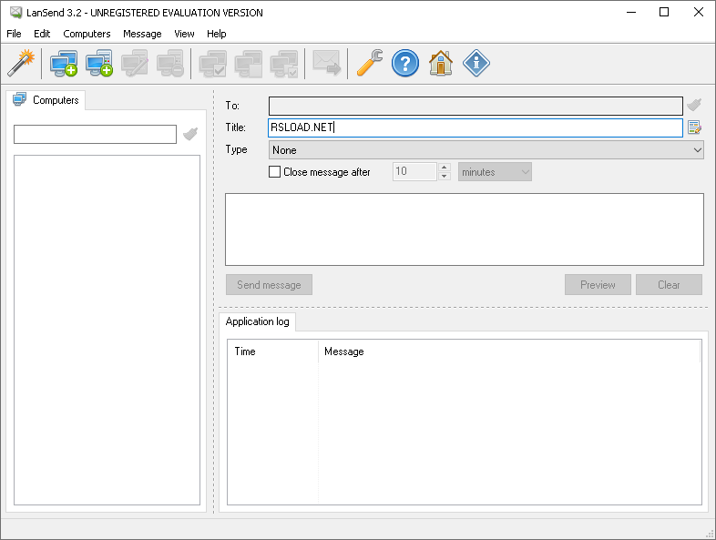Click the edit title icon beside Title field
This screenshot has height=540, width=716.
[x=694, y=127]
